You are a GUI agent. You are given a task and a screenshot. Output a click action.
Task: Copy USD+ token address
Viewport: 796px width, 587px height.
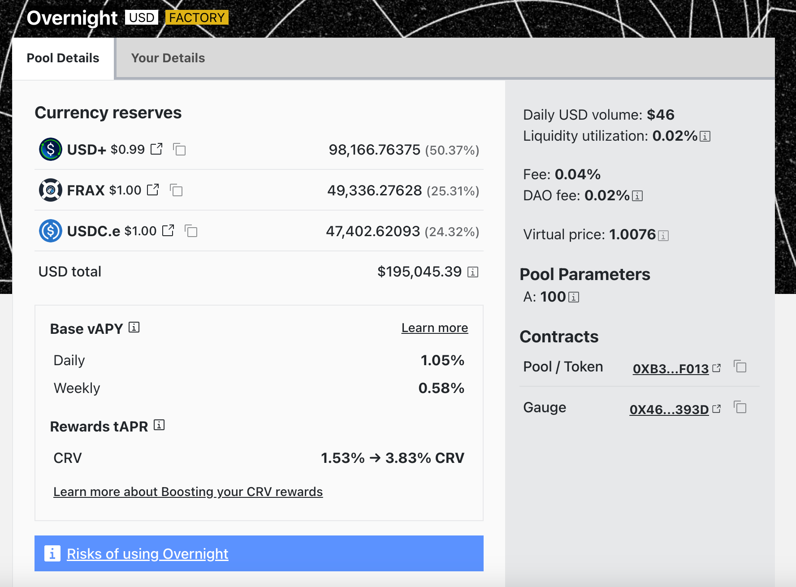pyautogui.click(x=179, y=149)
